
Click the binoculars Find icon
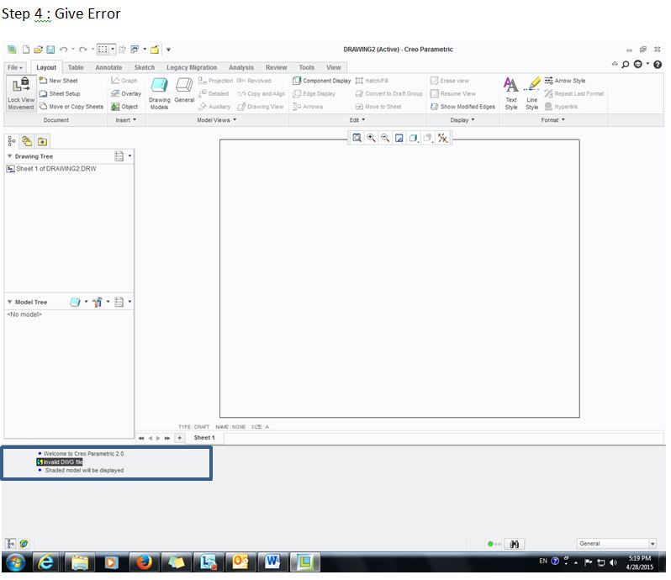pos(515,544)
